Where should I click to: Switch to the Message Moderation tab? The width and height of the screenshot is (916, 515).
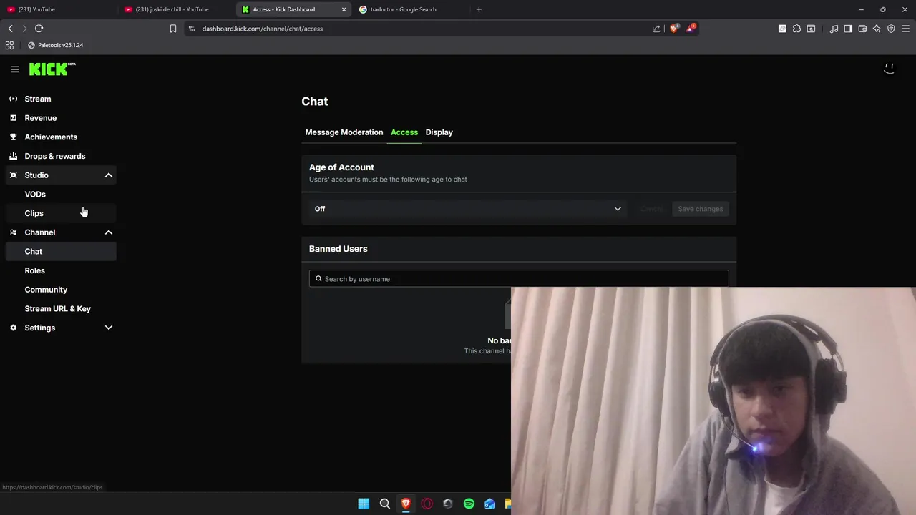tap(344, 132)
